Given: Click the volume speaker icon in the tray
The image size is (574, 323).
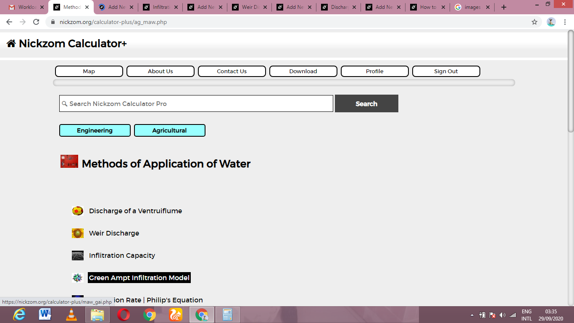Looking at the screenshot, I should [x=503, y=315].
